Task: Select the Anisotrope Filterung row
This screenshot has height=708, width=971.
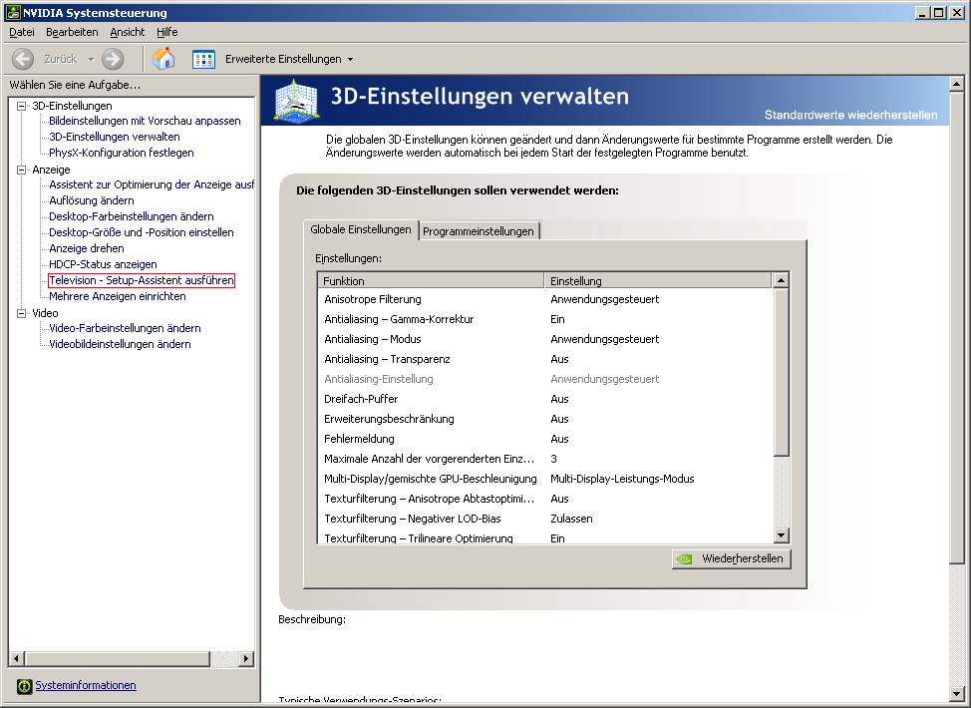Action: click(545, 300)
